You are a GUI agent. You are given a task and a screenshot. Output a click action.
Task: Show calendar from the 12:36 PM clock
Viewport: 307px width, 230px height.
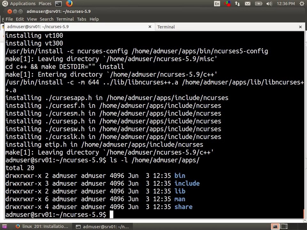[x=286, y=4]
